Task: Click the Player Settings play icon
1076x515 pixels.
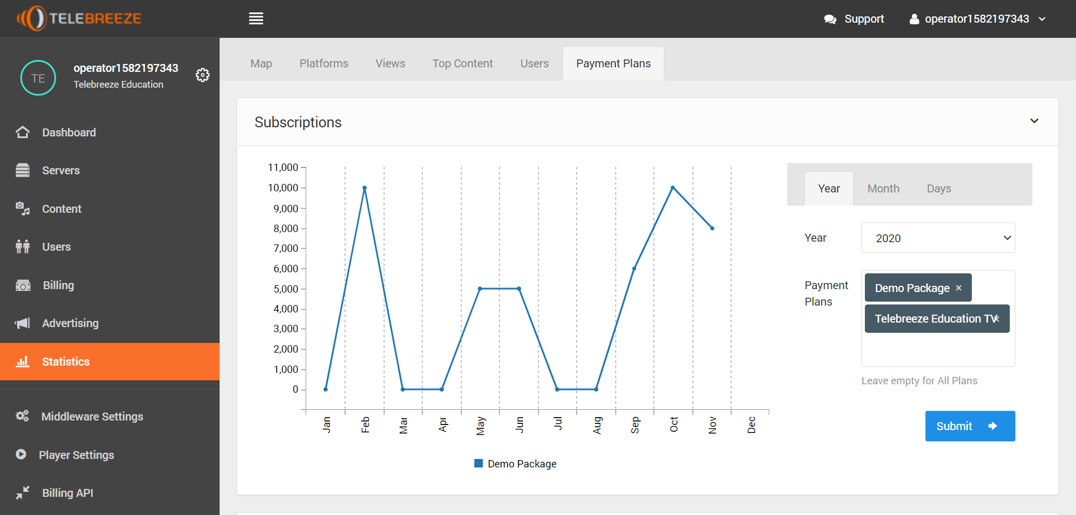Action: 21,454
